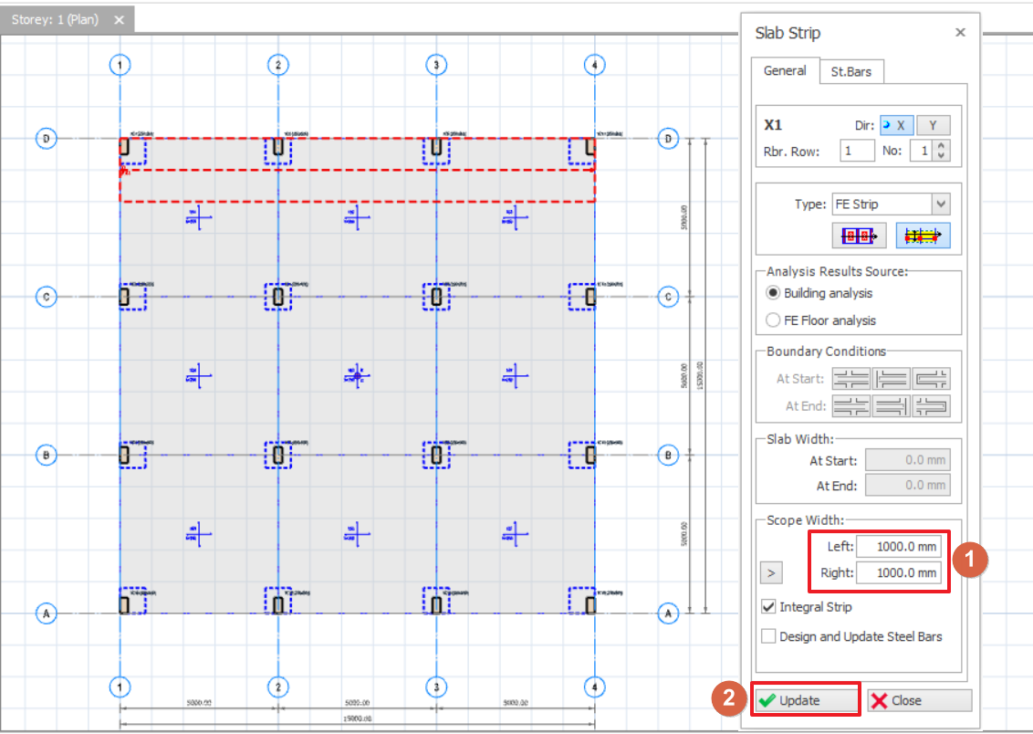Switch to the St.Bars tab

tap(850, 71)
